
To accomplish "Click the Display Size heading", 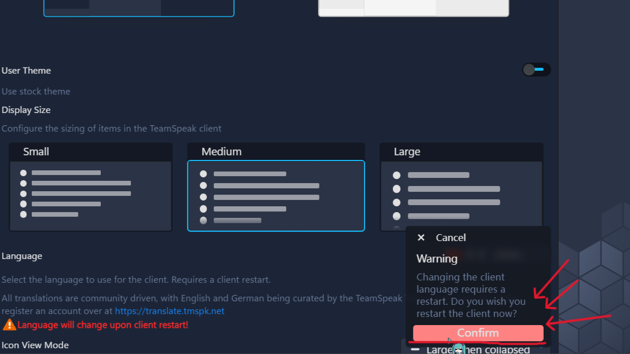I will pos(26,110).
